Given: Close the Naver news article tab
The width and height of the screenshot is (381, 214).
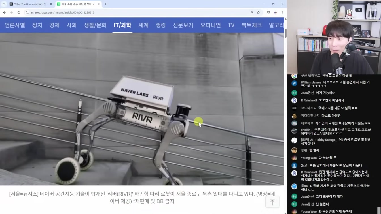Looking at the screenshot, I should (98, 4).
